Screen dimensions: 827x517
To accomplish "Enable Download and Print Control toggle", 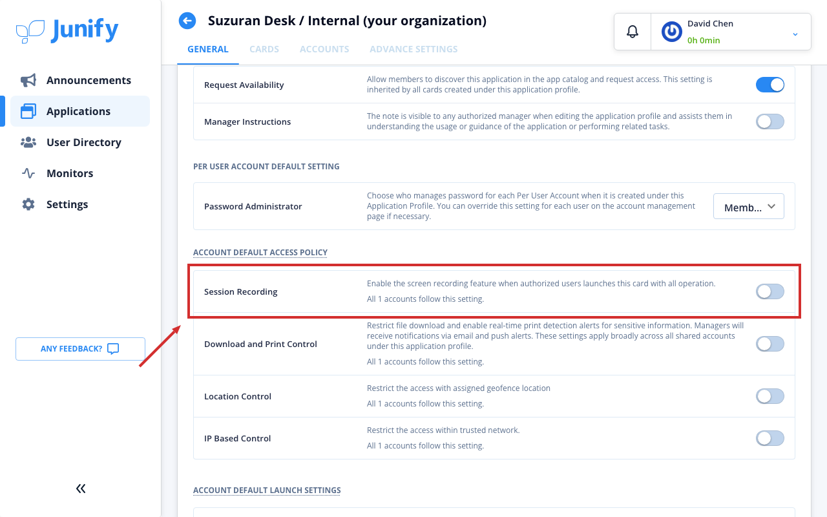I will point(770,344).
